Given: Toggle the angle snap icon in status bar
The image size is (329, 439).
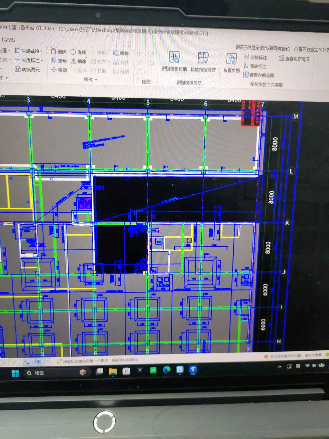Looking at the screenshot, I should (16, 362).
